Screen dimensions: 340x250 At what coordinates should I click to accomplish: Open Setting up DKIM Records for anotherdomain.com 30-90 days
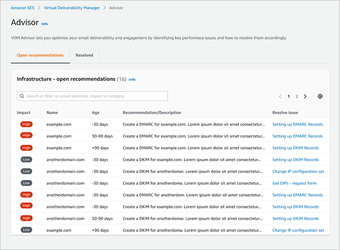tap(295, 219)
